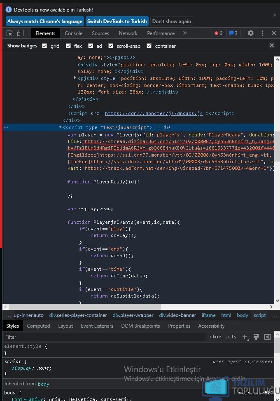The image size is (280, 401).
Task: Expand the collapsed pjsdiv element
Action: click(75, 77)
